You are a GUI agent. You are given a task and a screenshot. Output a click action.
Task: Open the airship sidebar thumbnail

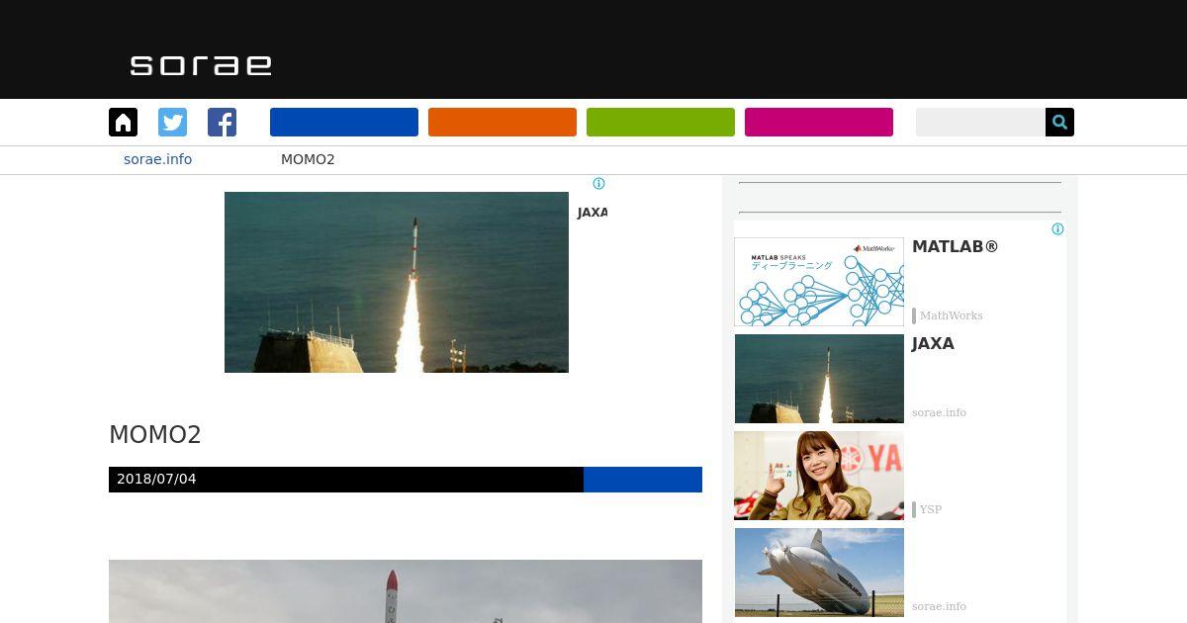click(x=819, y=573)
